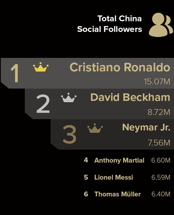Click the 6.60M value for Martial

[161, 160]
